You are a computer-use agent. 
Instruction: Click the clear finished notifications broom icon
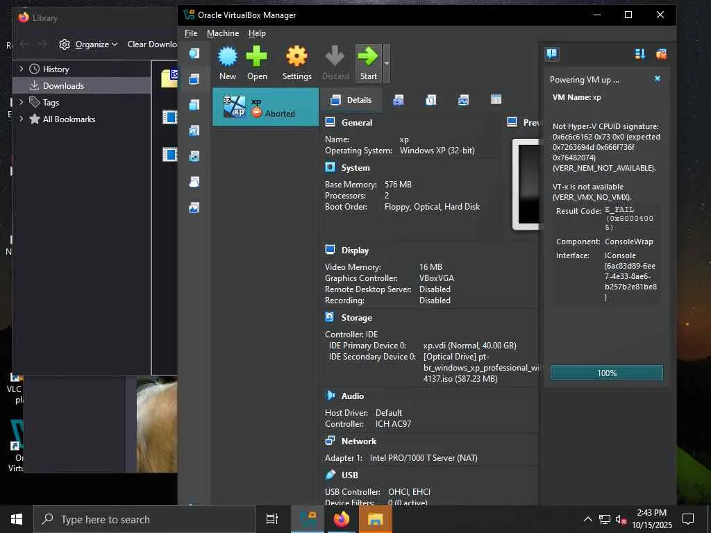[661, 54]
